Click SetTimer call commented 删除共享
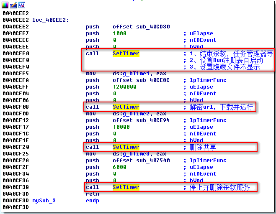This screenshot has height=214, width=276. [x=126, y=147]
